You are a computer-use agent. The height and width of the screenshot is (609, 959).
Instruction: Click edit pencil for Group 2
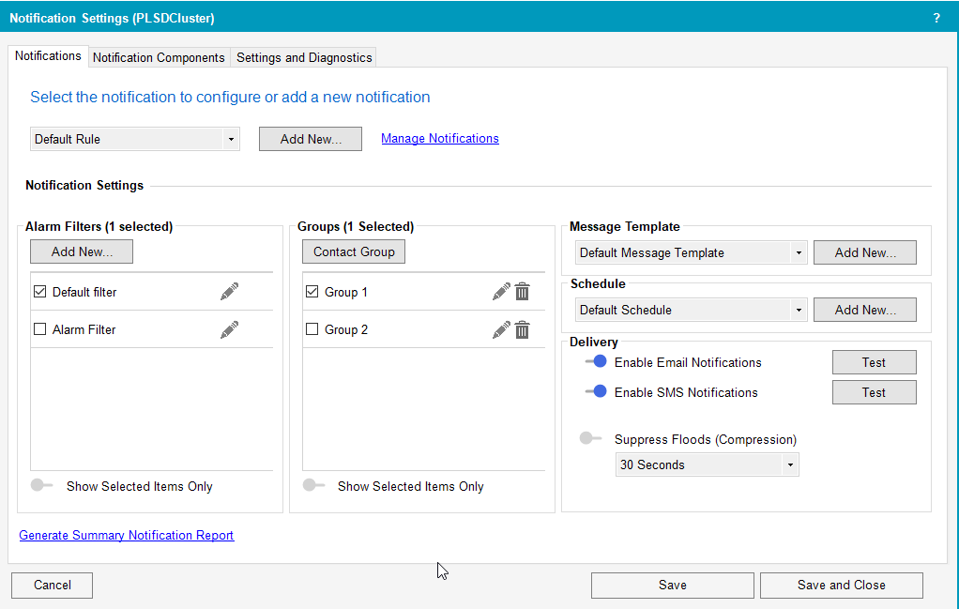(x=501, y=329)
